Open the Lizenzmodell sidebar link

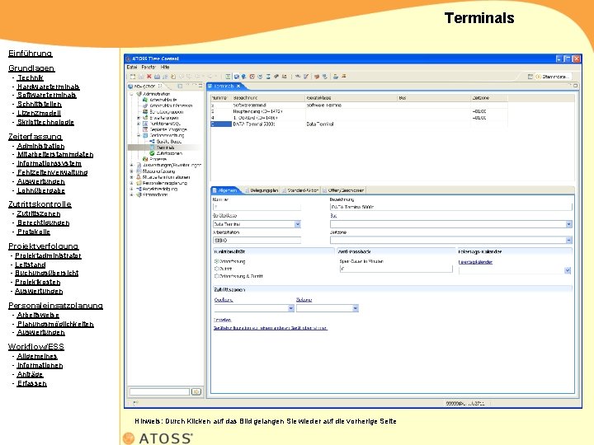click(39, 113)
